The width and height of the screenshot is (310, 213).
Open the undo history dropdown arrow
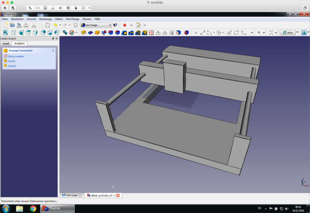click(x=60, y=25)
